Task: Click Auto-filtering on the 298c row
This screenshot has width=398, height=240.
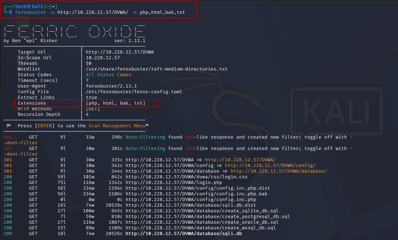Action: 145,137
